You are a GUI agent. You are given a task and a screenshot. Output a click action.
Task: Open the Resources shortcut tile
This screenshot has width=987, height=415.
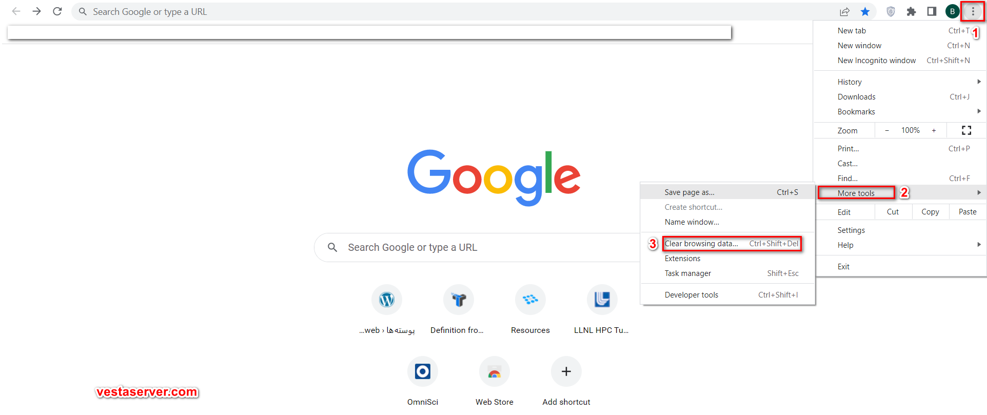[530, 300]
